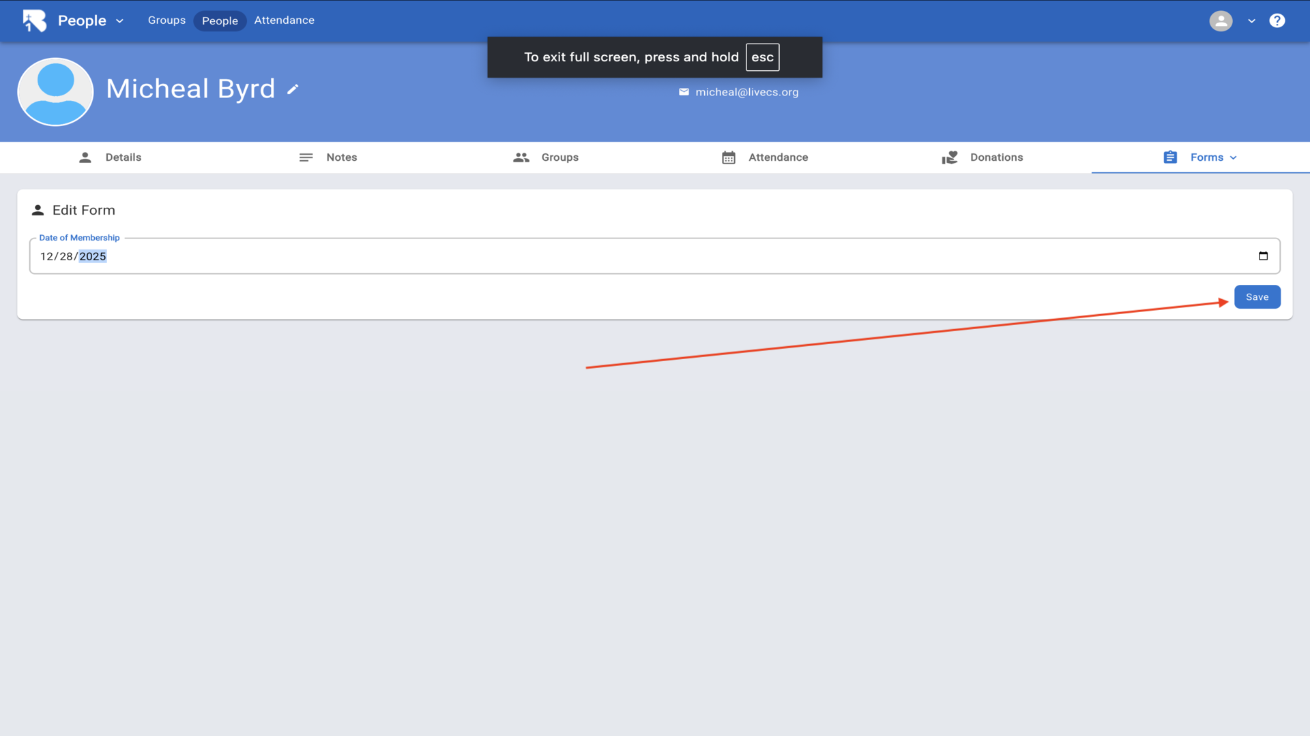
Task: Click the Notes lines icon
Action: point(306,157)
